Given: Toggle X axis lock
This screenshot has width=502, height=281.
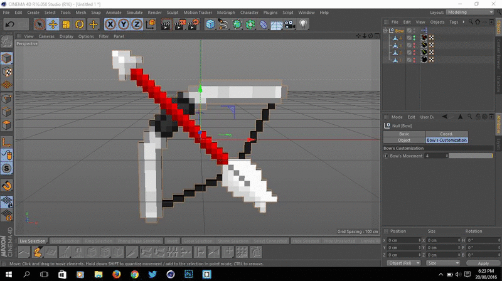Looking at the screenshot, I should click(110, 24).
